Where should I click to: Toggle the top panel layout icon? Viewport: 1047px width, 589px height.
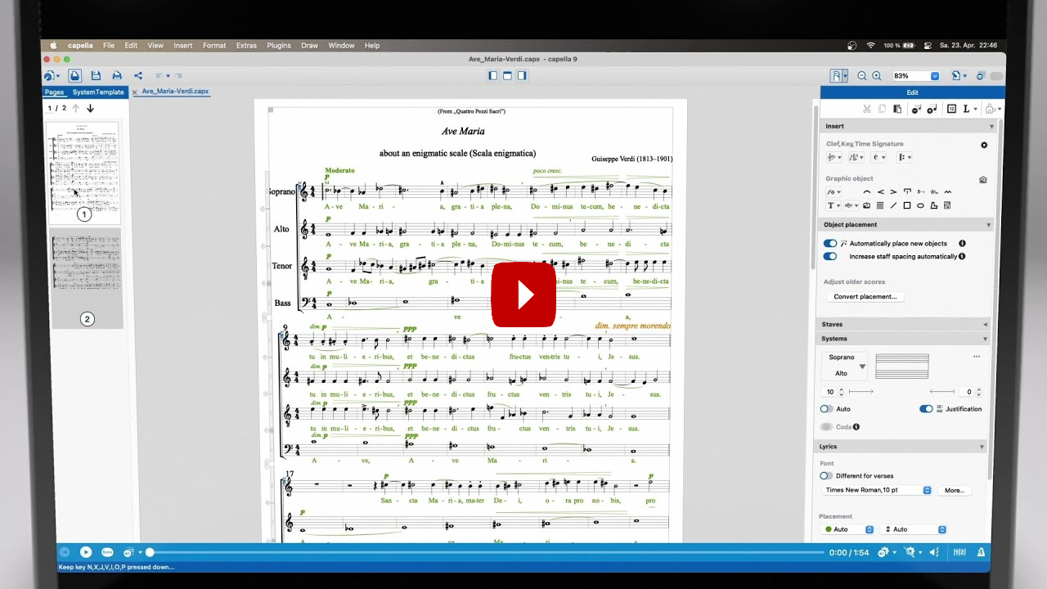(507, 75)
